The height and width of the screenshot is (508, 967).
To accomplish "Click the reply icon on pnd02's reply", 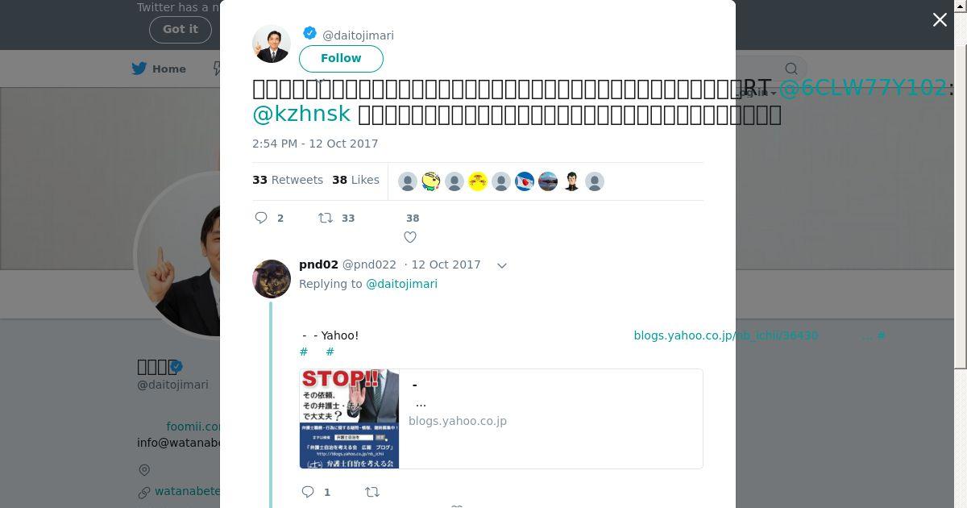I will [x=308, y=492].
